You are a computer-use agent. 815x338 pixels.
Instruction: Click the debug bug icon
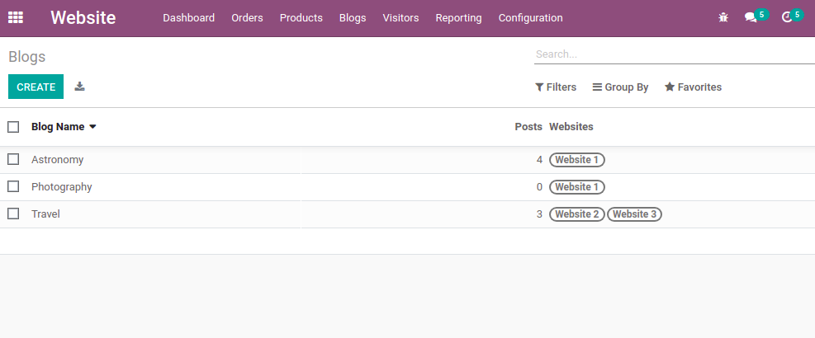pos(723,17)
